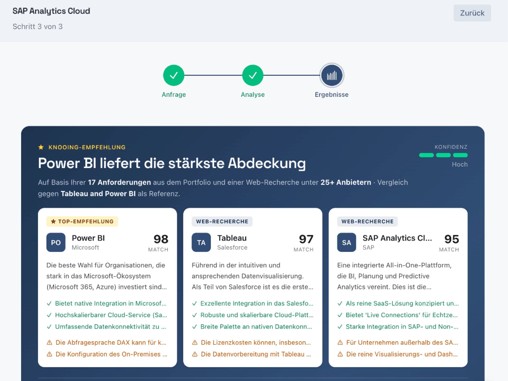
Task: Click the Tableau description paragraph
Action: point(252,276)
